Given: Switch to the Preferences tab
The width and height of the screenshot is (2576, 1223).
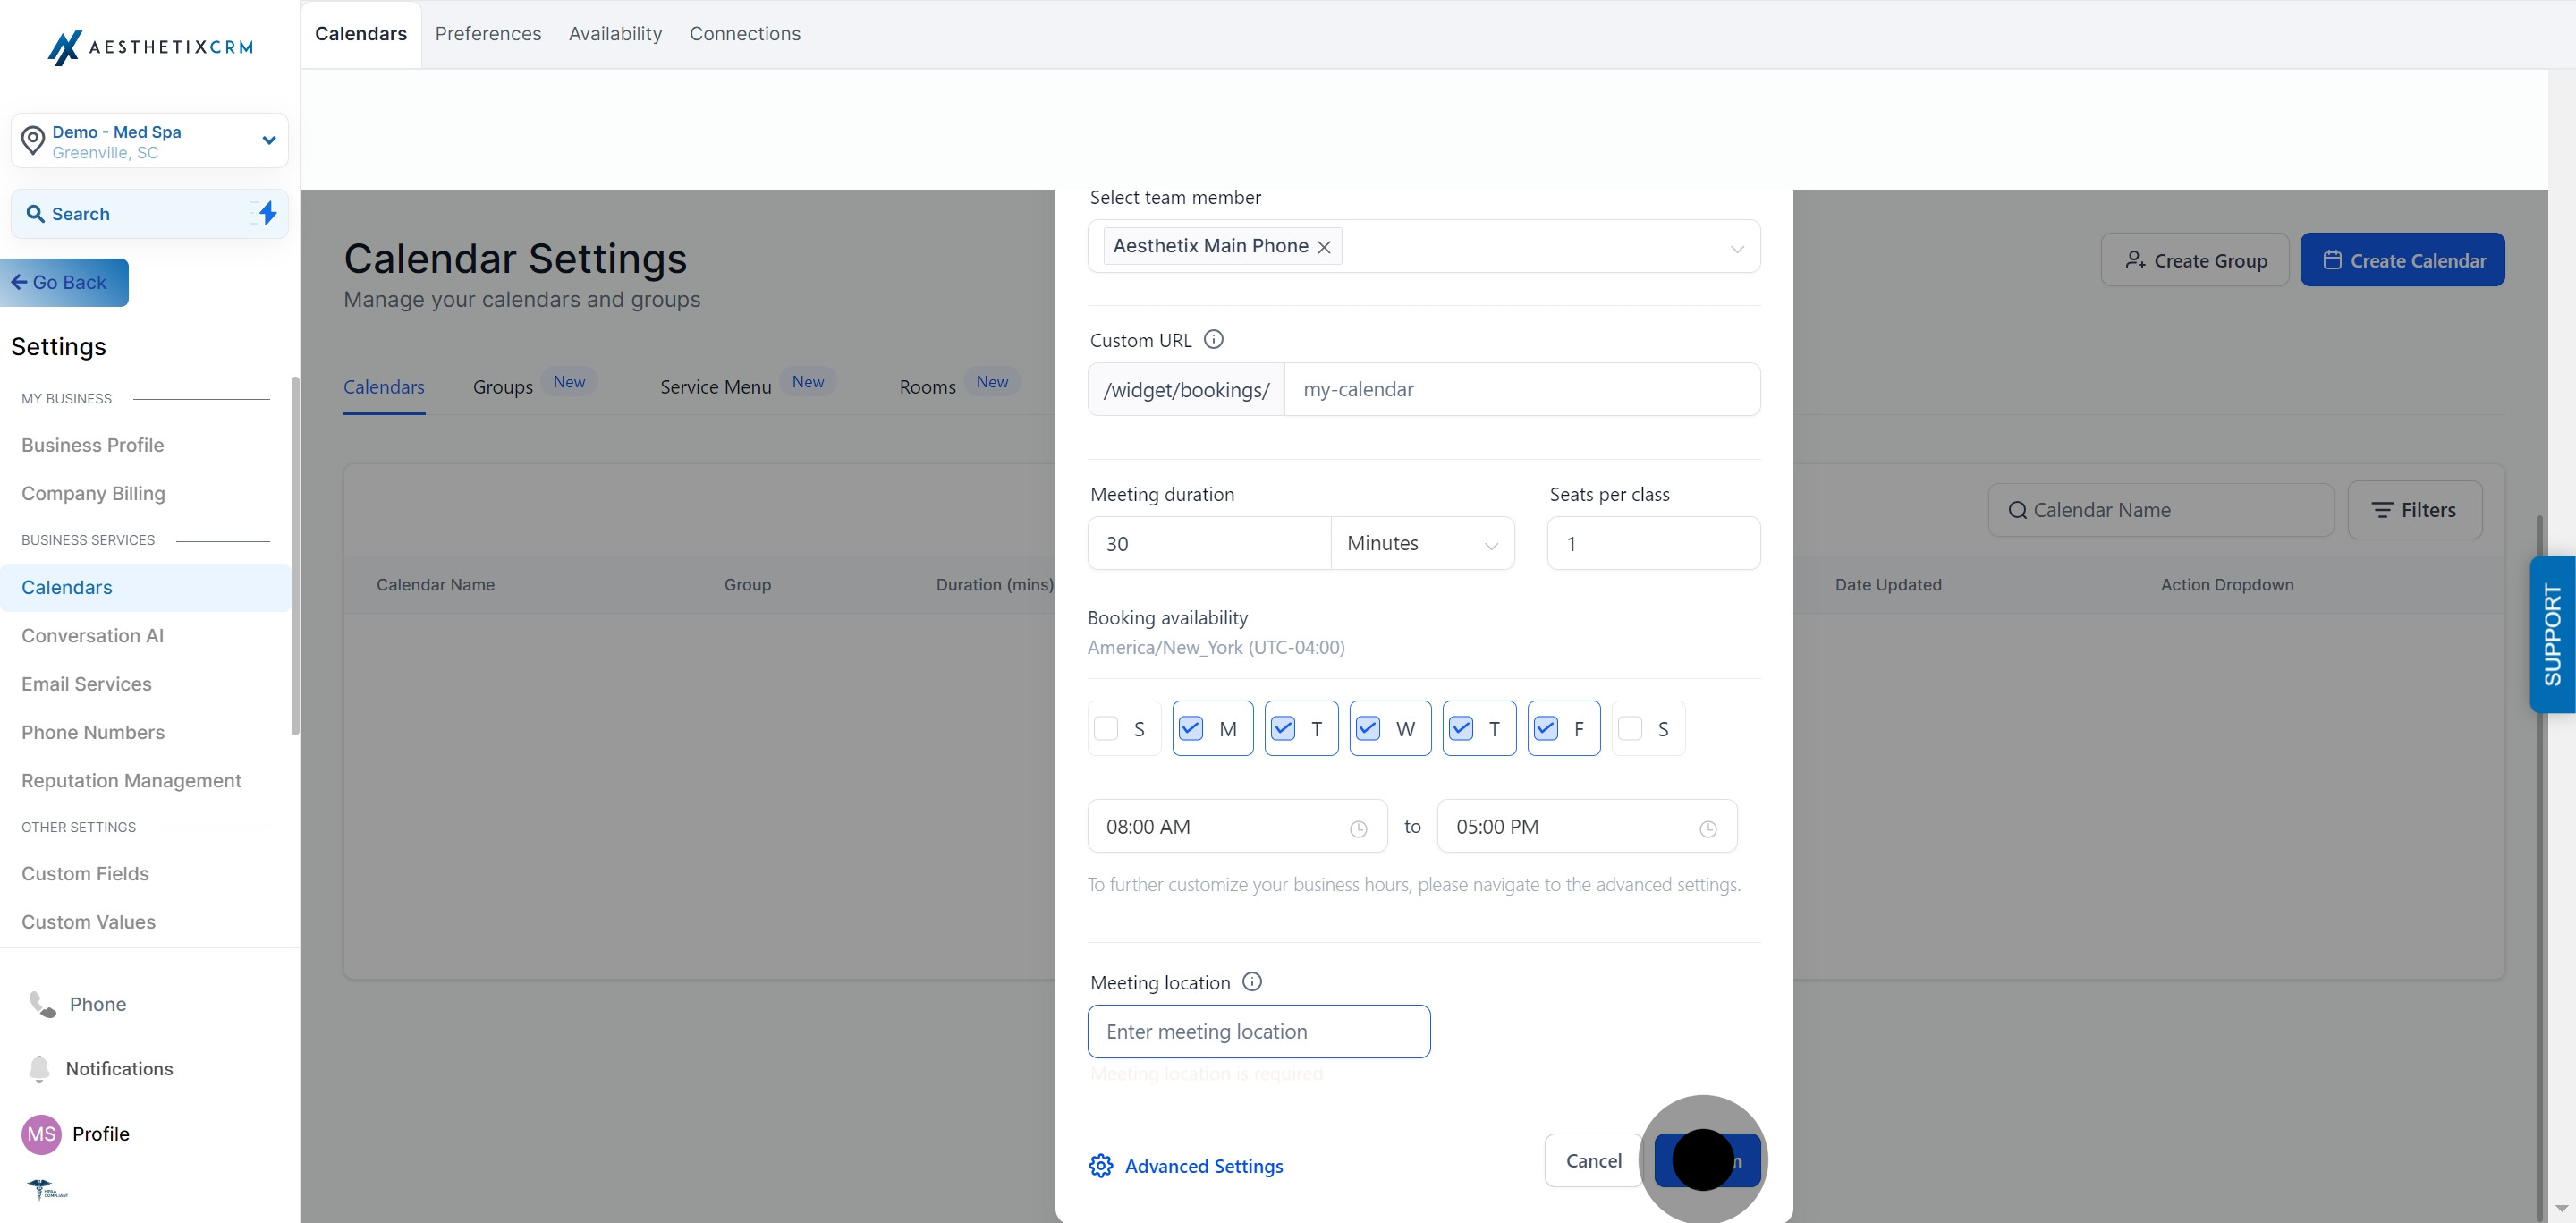Looking at the screenshot, I should pyautogui.click(x=488, y=34).
